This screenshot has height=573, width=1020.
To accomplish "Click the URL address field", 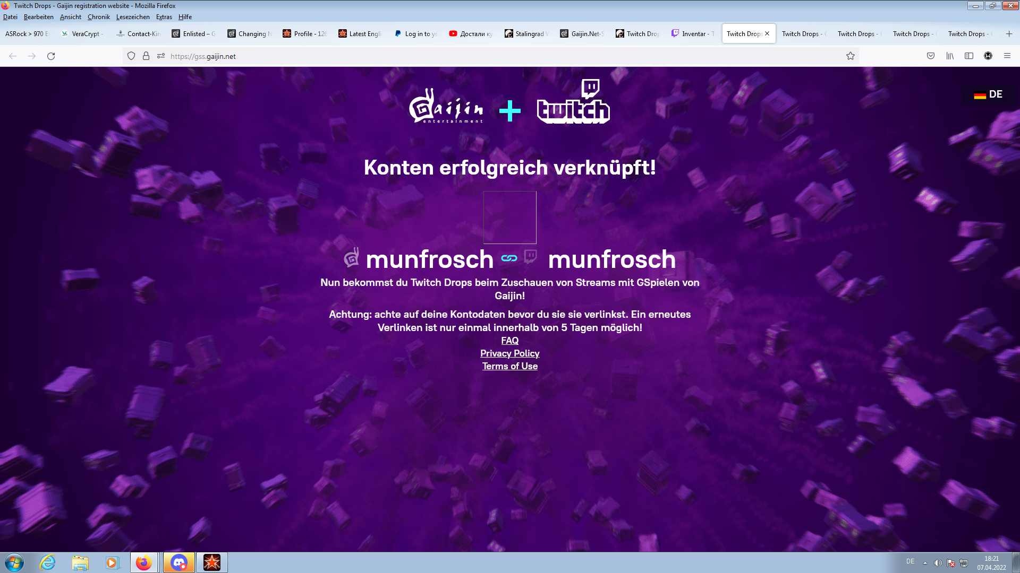I will pos(478,56).
